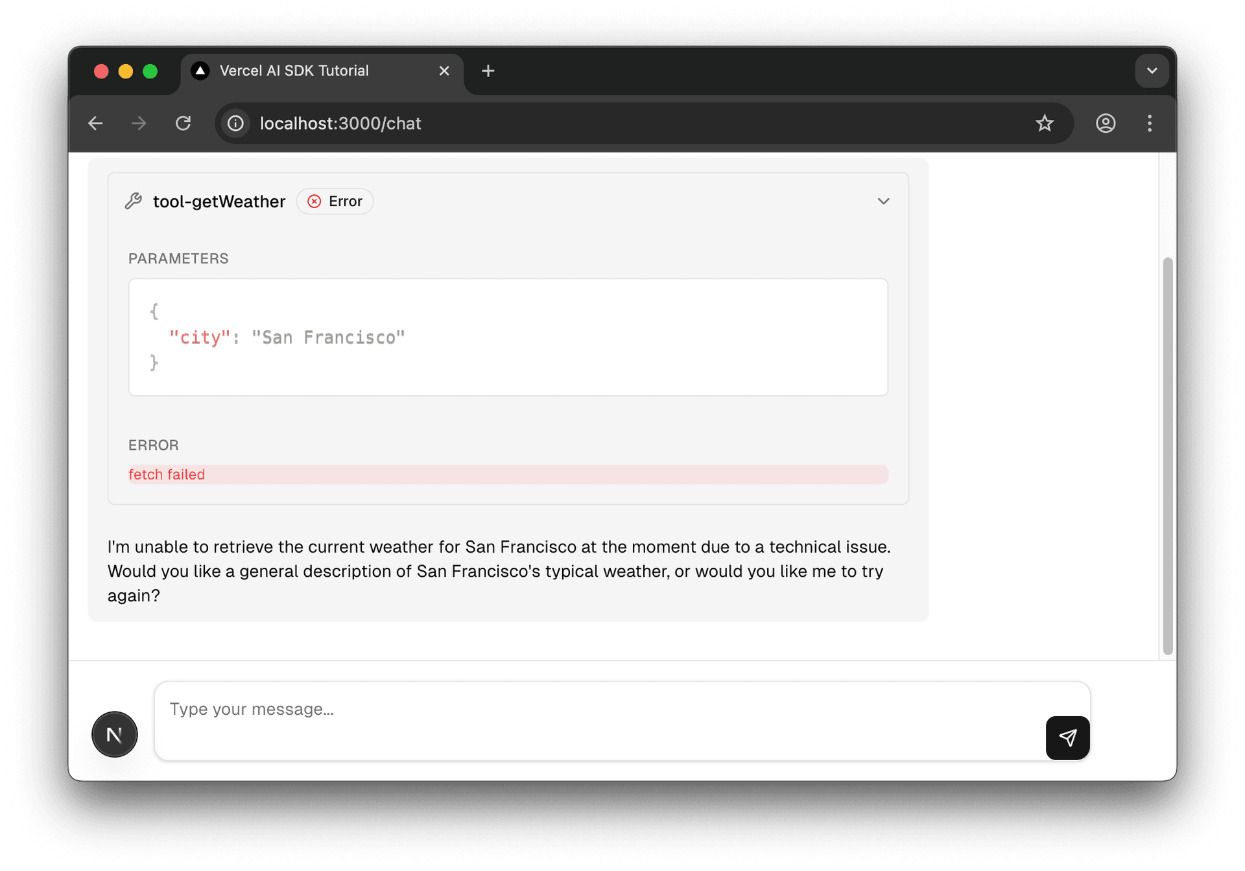Viewport: 1245px width, 871px height.
Task: Click the red error circle in the Error badge
Action: click(x=315, y=201)
